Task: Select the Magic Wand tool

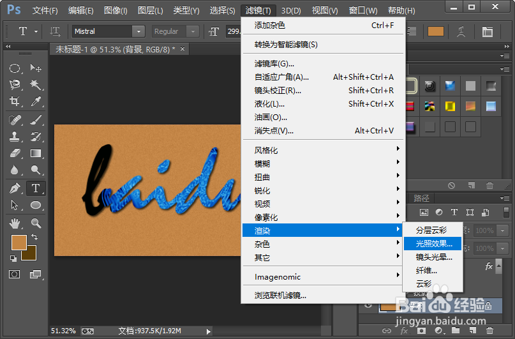Action: click(x=36, y=85)
